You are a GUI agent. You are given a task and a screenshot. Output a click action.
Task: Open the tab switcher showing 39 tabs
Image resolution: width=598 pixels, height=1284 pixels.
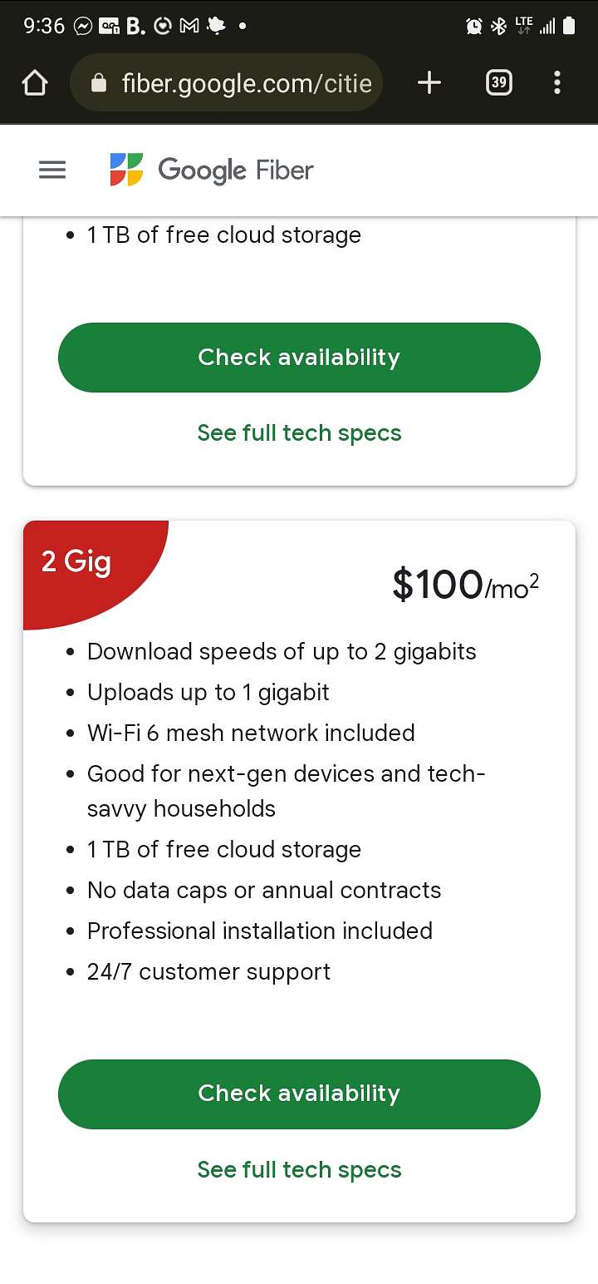pos(498,82)
